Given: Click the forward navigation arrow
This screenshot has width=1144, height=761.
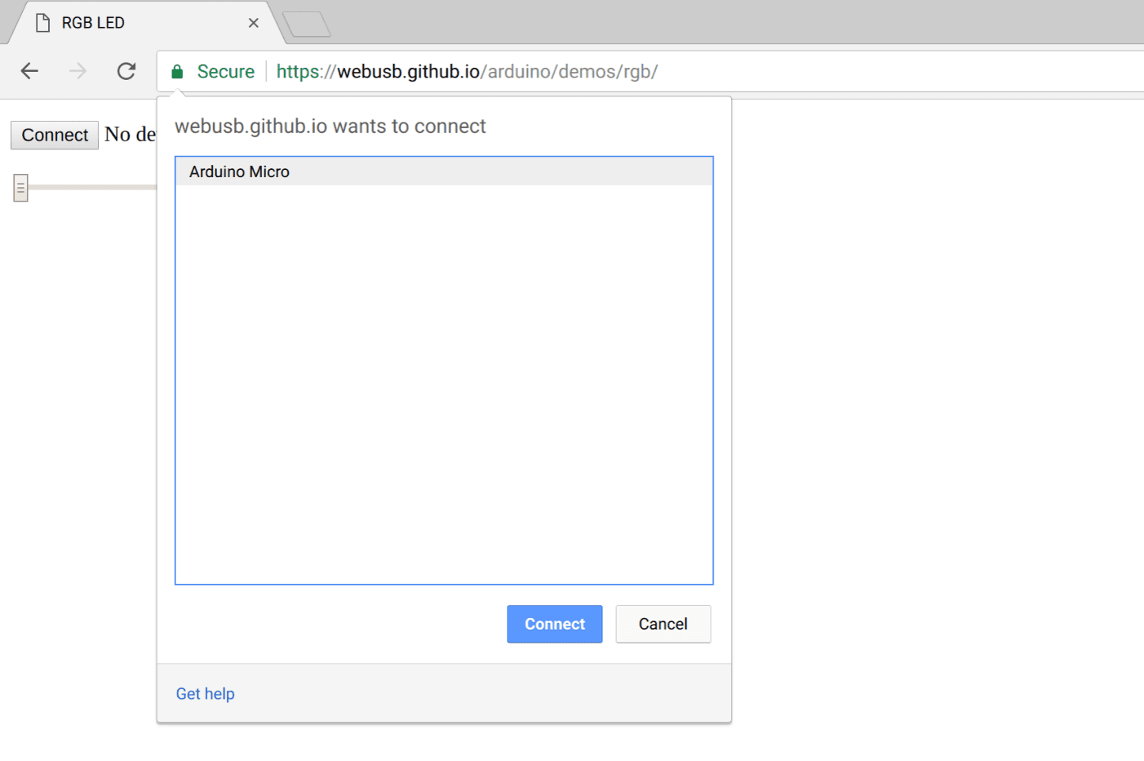Looking at the screenshot, I should 78,71.
